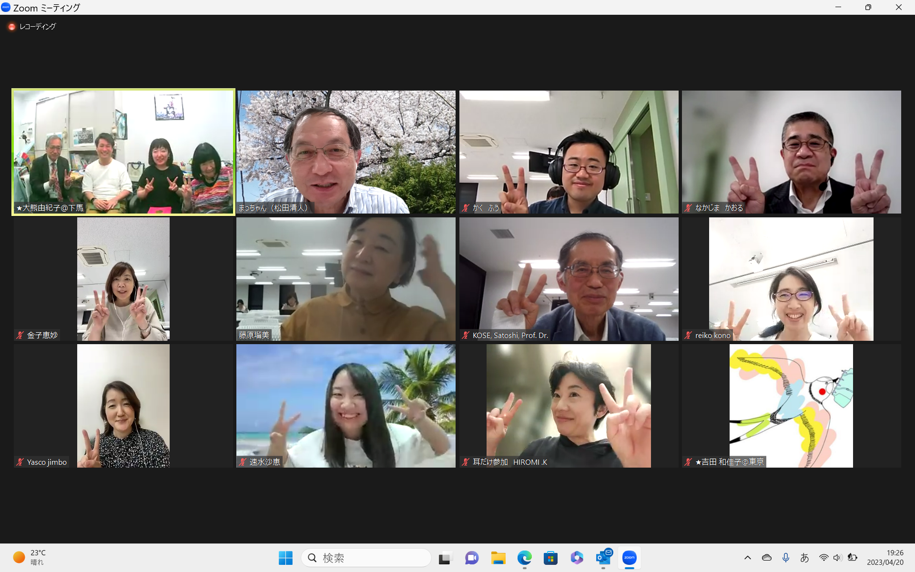Switch IME input mode あ
Viewport: 915px width, 572px height.
[x=805, y=558]
